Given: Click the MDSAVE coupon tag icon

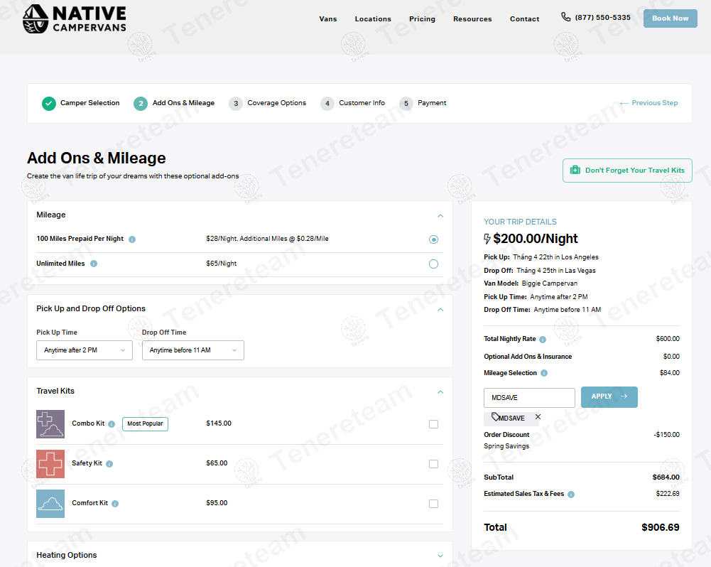Looking at the screenshot, I should (495, 416).
